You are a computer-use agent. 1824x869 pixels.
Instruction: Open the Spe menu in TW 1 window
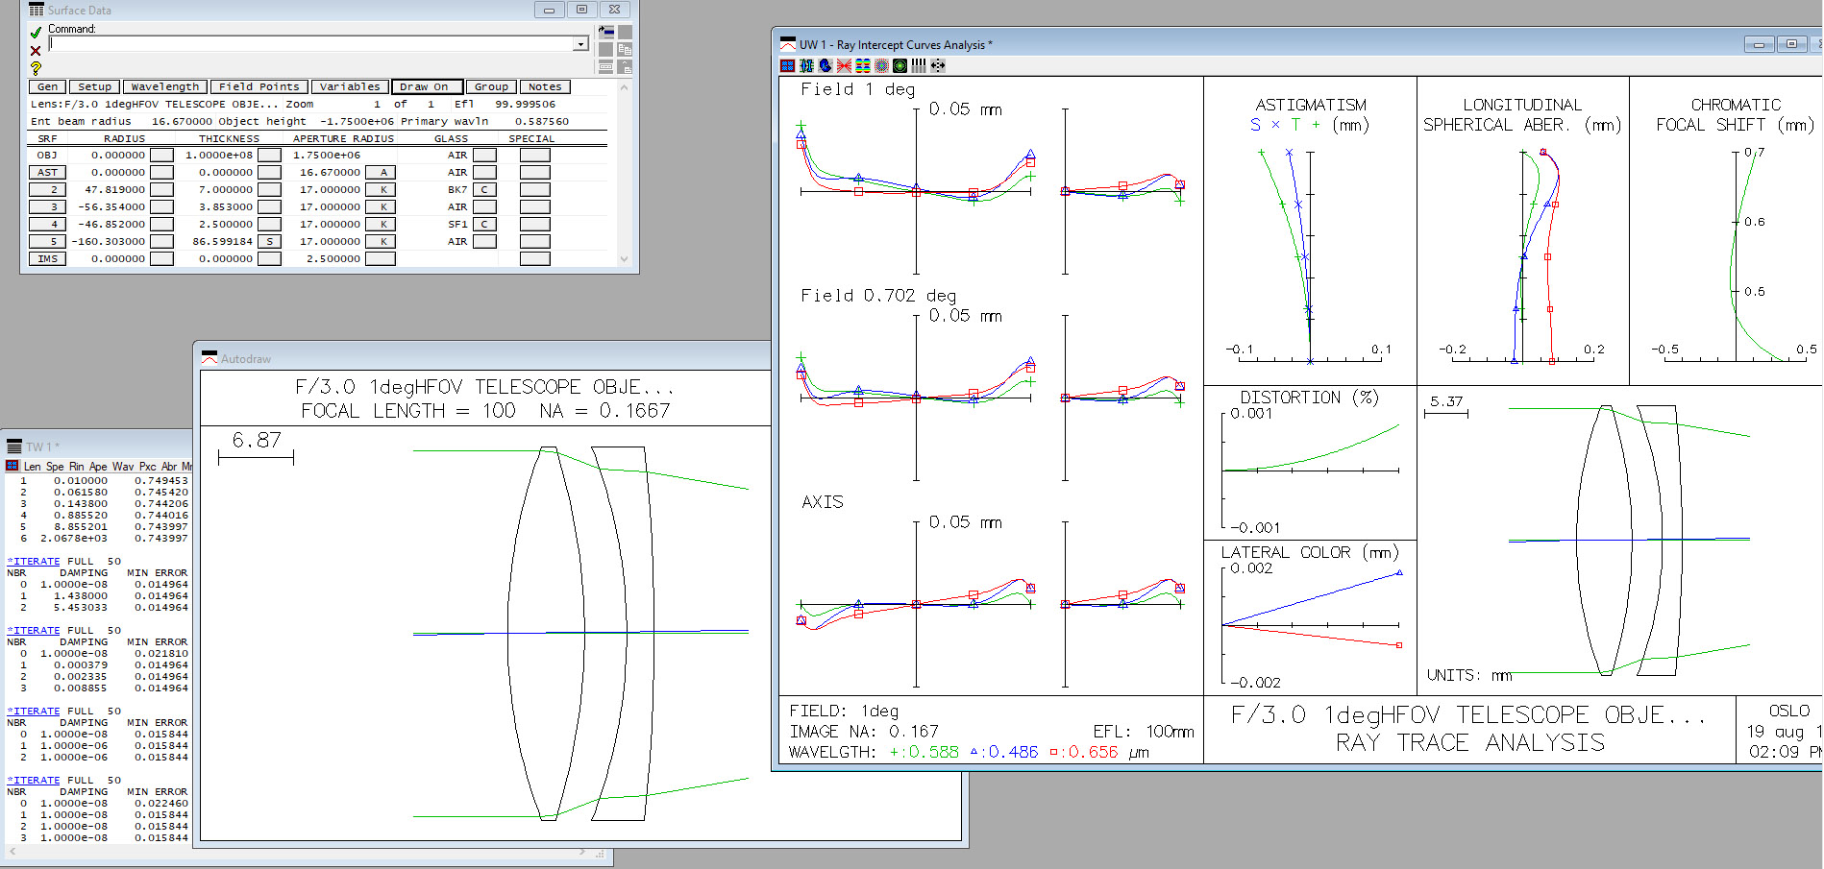[55, 466]
